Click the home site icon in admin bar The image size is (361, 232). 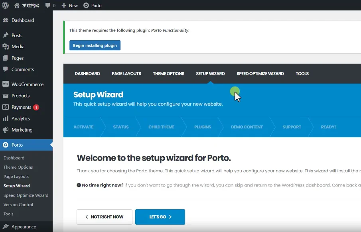point(17,6)
